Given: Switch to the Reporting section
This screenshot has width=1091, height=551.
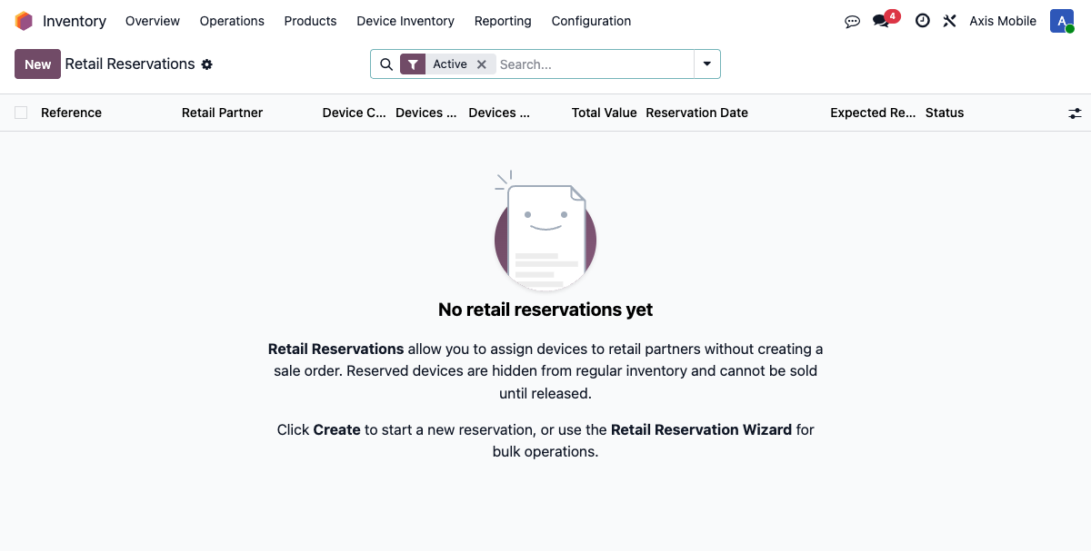Looking at the screenshot, I should 502,21.
